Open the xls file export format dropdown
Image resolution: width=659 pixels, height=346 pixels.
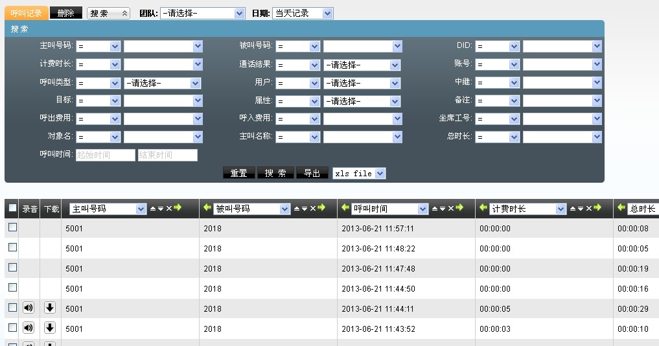[x=359, y=173]
